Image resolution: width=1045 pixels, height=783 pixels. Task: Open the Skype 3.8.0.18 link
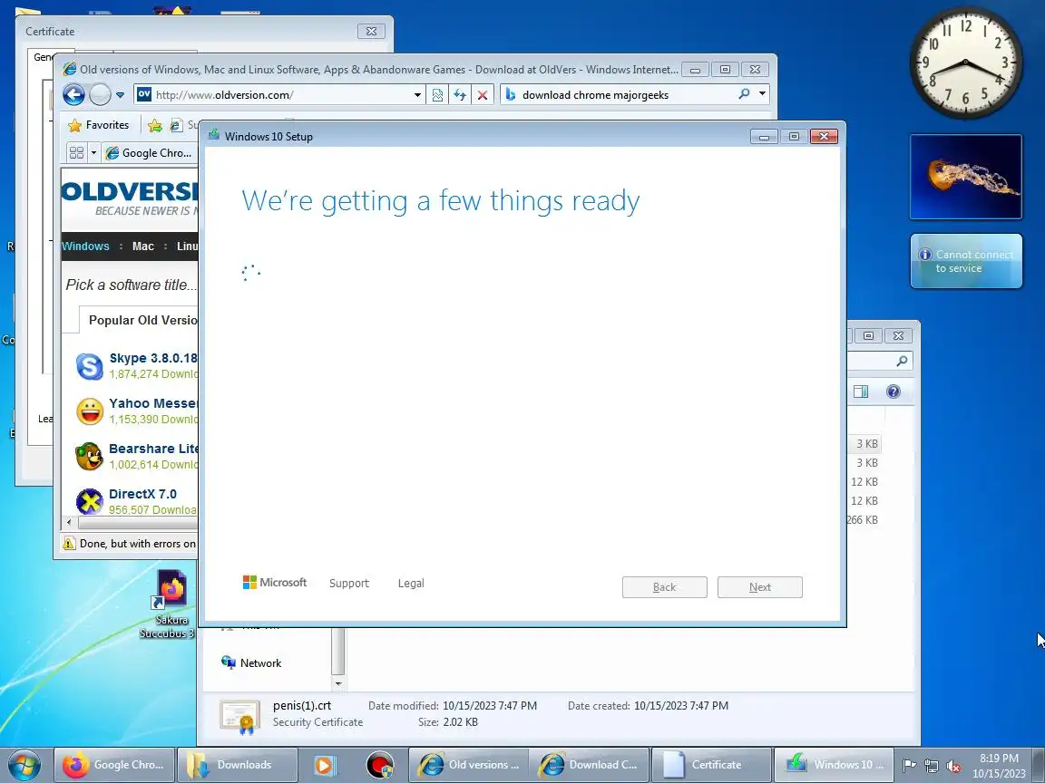[153, 358]
